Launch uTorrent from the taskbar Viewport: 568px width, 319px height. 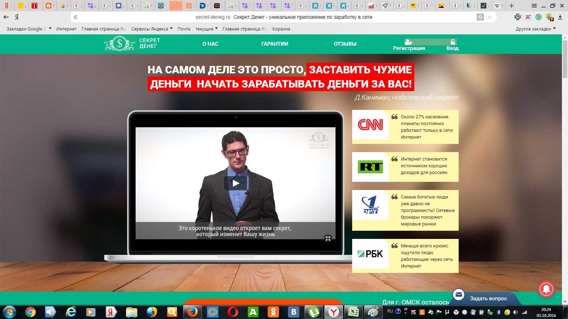coord(313,312)
